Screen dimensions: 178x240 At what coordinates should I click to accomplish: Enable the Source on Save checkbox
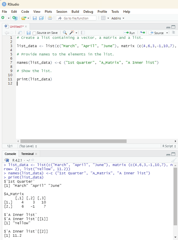34,33
